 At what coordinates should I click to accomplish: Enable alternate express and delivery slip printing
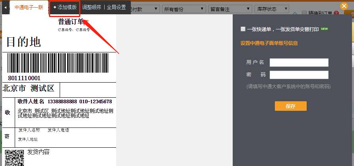coord(243,29)
